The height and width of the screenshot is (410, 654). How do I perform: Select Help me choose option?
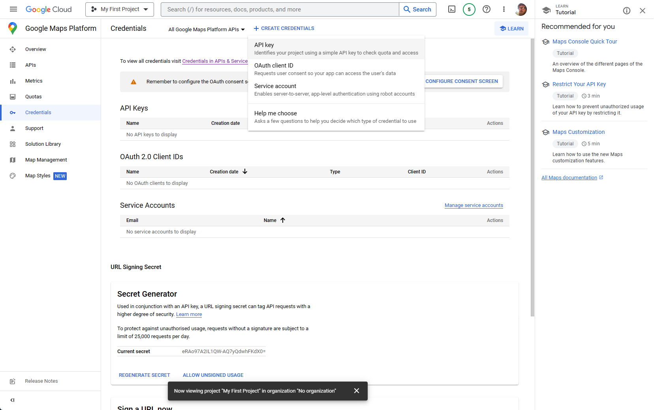point(336,117)
